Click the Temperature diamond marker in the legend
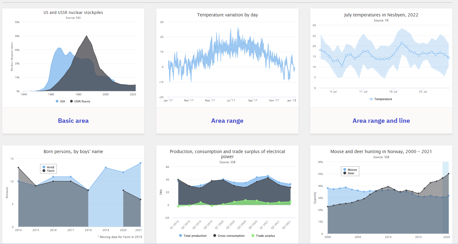This screenshot has width=458, height=244. click(371, 99)
